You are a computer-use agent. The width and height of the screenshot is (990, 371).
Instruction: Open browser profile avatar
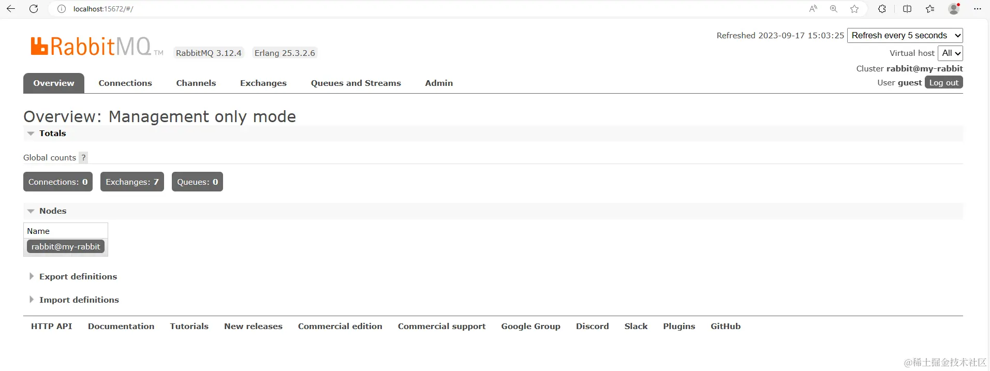(954, 9)
